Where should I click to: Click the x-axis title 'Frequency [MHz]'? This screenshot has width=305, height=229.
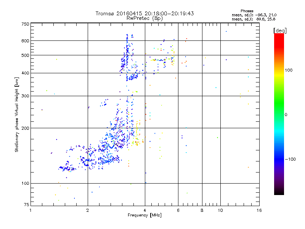click(144, 215)
